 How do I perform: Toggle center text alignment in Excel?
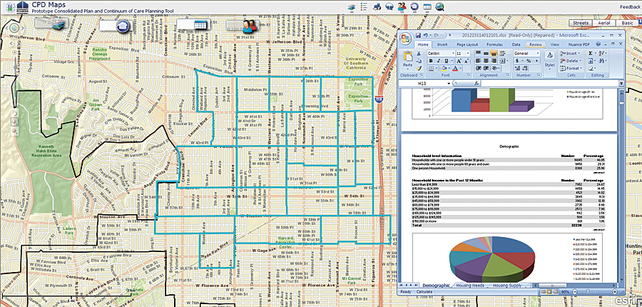(x=486, y=61)
